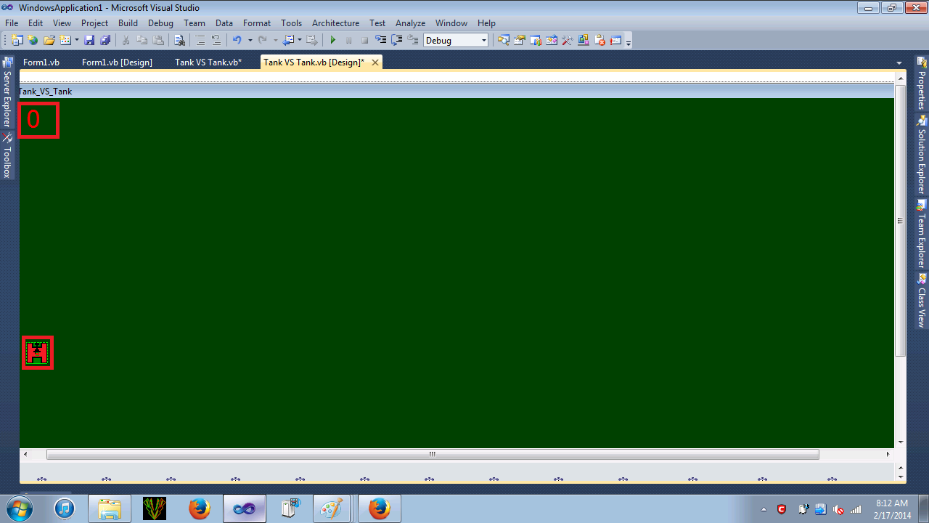Click the Team Explorer toolbar icon
The height and width of the screenshot is (523, 929).
tap(536, 41)
